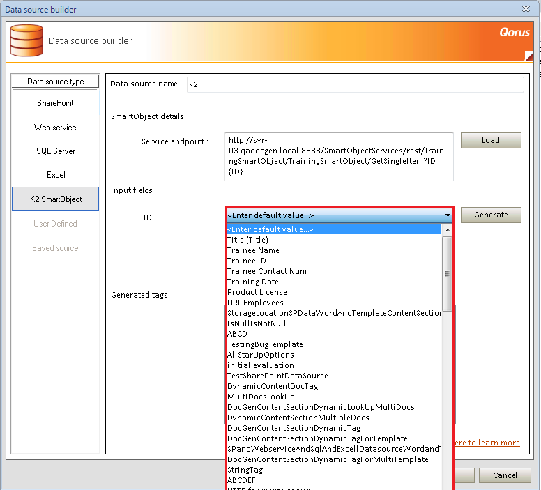Viewport: 541px width, 490px height.
Task: Choose 'DocGenContentSectionDynamicTag' option
Action: pos(334,428)
